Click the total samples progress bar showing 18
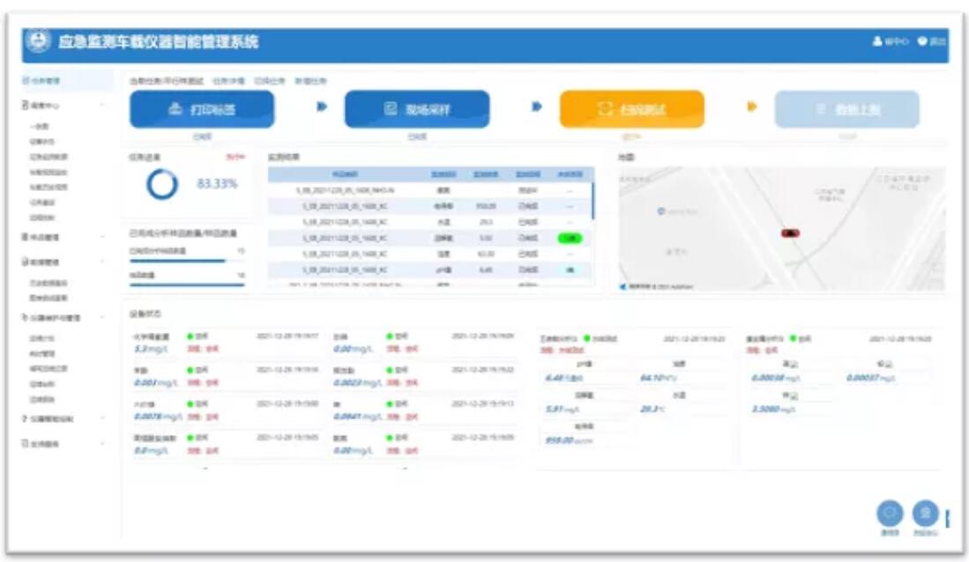This screenshot has height=562, width=969. click(187, 285)
